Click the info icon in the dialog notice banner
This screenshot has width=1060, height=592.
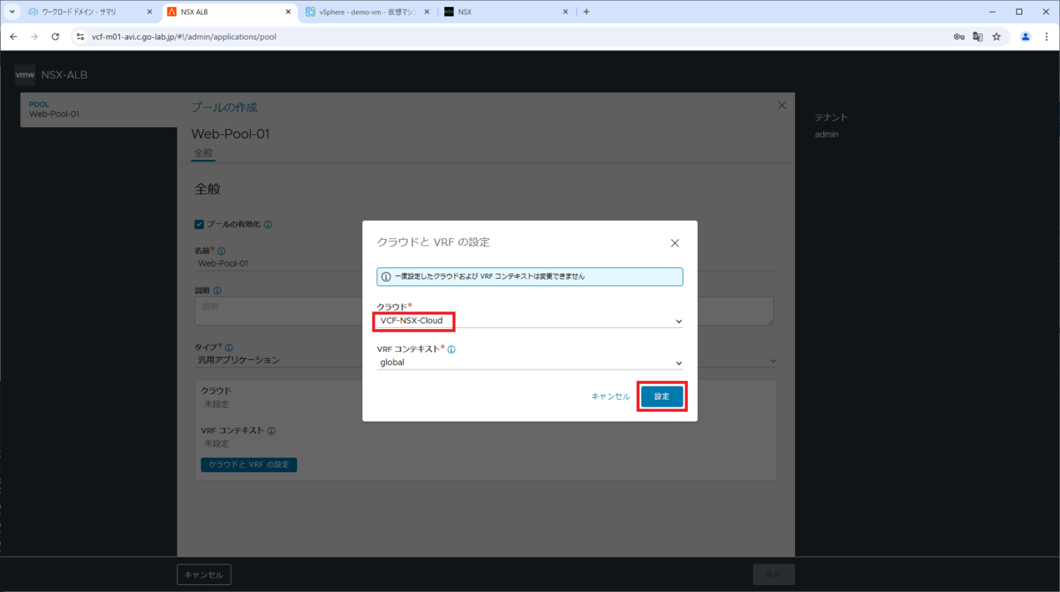click(x=386, y=276)
